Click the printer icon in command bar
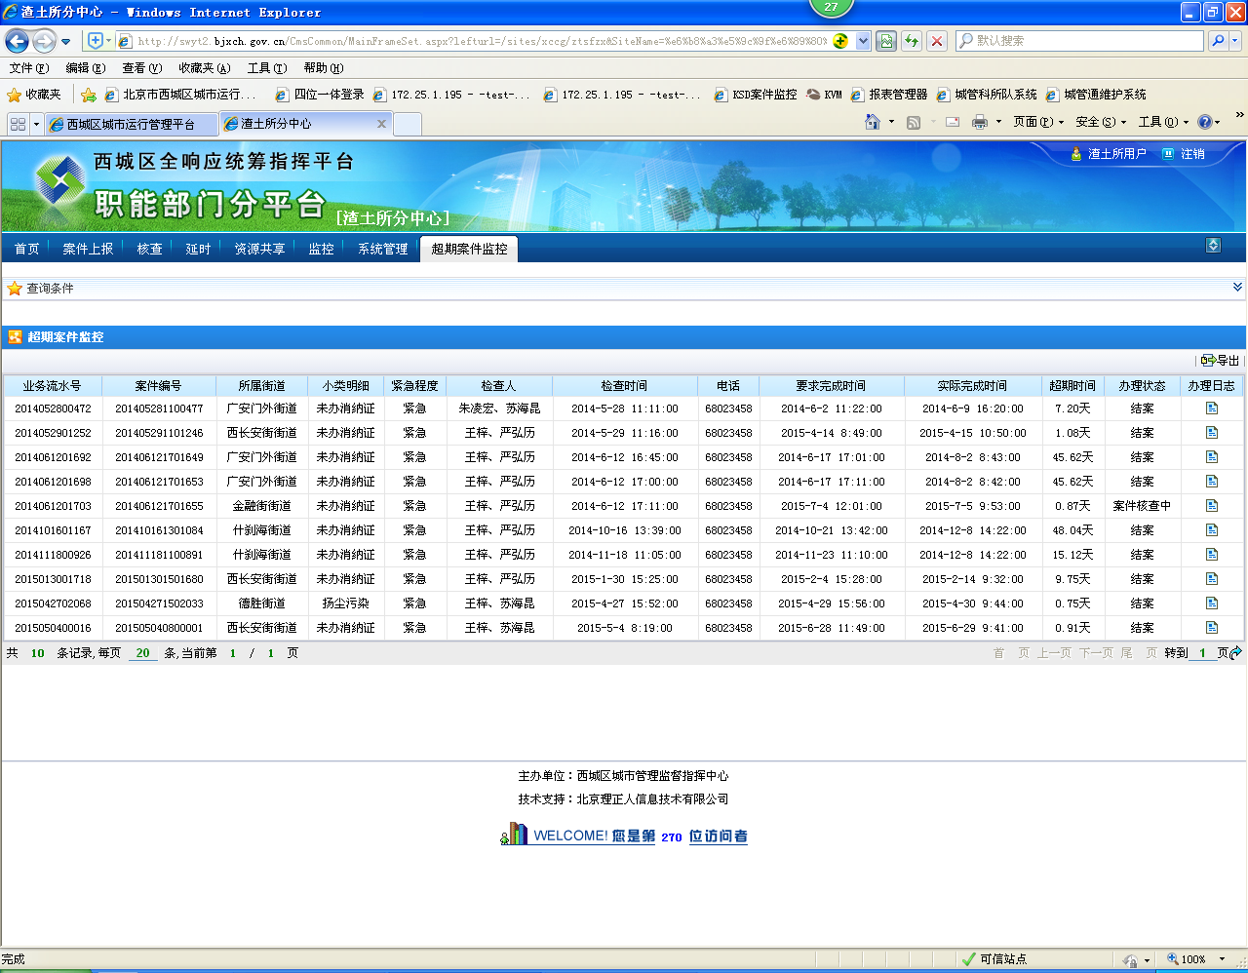The width and height of the screenshot is (1248, 973). point(980,122)
